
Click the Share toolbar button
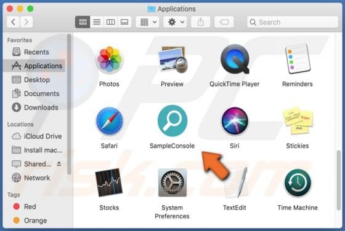pos(200,22)
